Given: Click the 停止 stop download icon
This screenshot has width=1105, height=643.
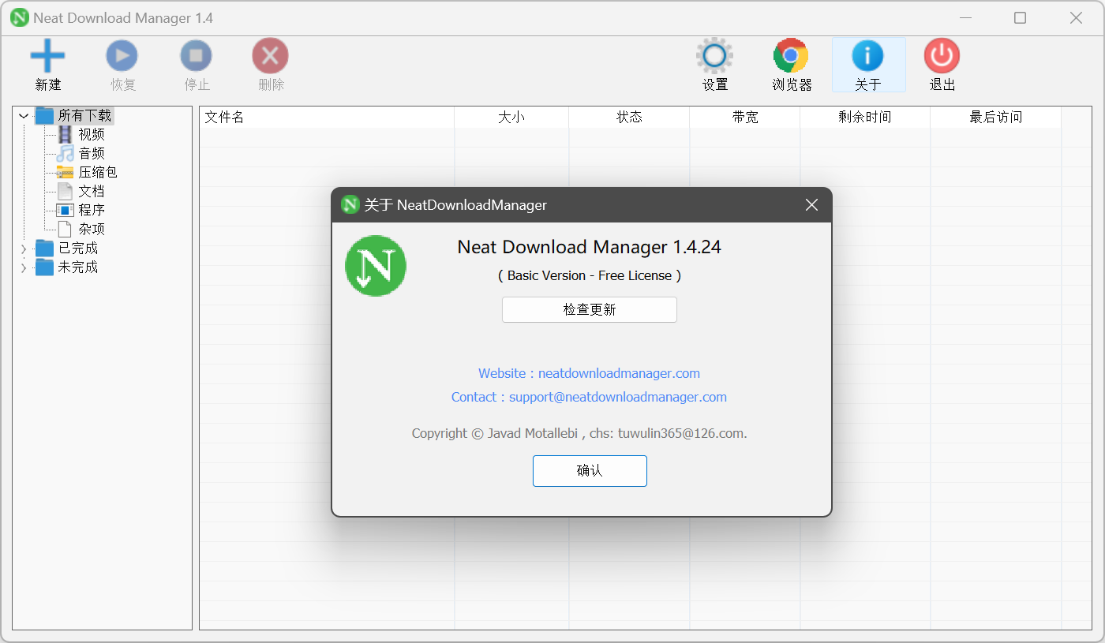Looking at the screenshot, I should 196,55.
